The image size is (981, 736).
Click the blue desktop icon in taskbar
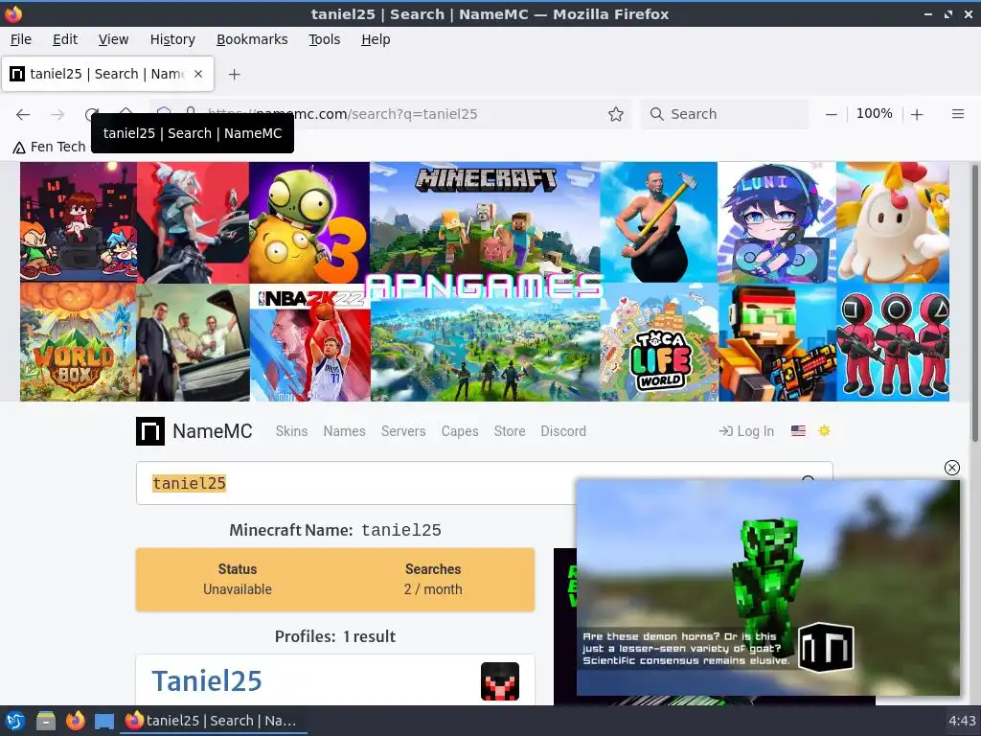click(104, 721)
